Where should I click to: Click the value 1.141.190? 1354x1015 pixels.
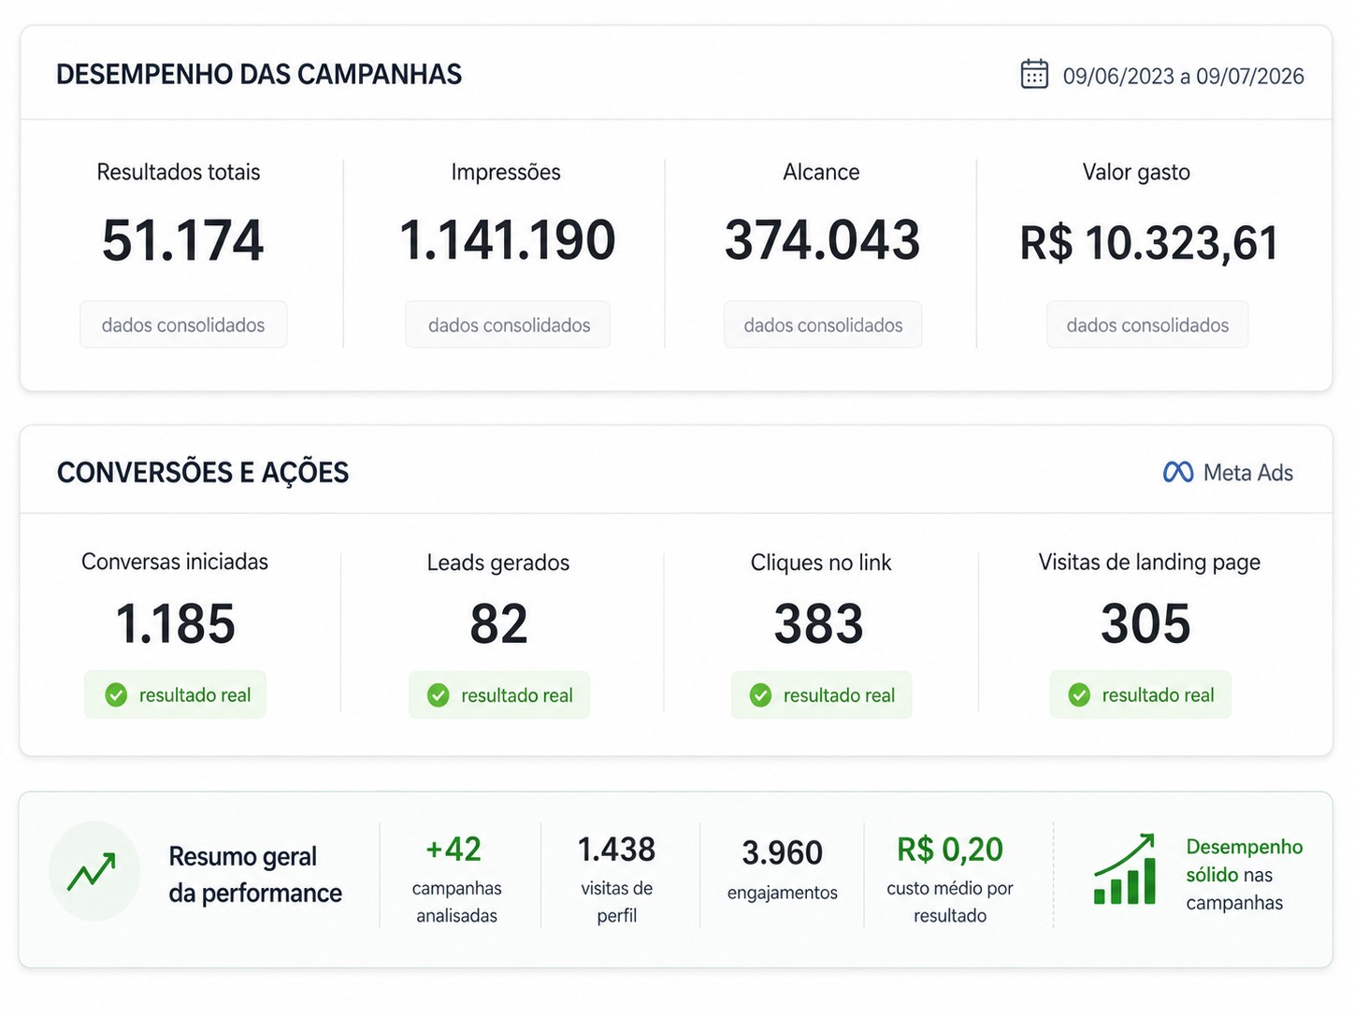(508, 240)
